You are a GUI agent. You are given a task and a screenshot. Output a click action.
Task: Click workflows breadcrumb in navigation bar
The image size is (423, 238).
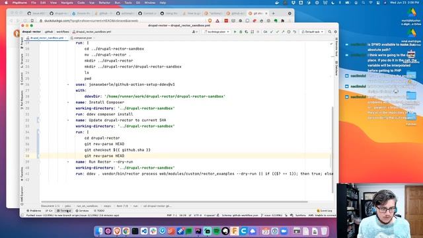63,32
